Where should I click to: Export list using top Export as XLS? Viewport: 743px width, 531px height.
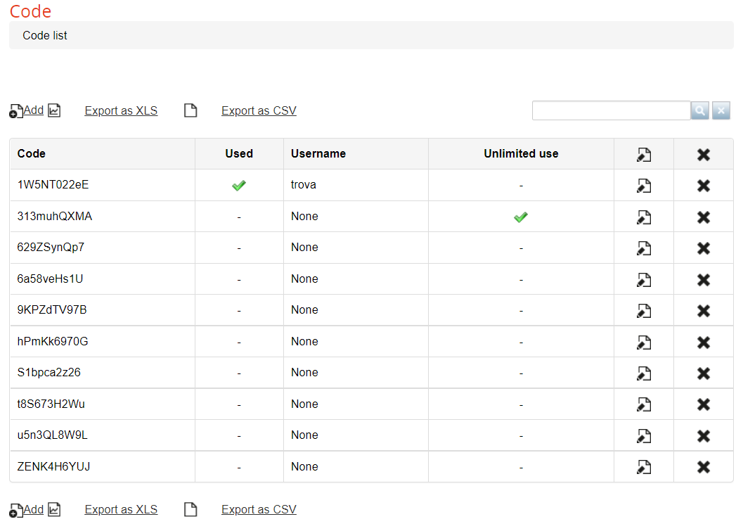[121, 110]
